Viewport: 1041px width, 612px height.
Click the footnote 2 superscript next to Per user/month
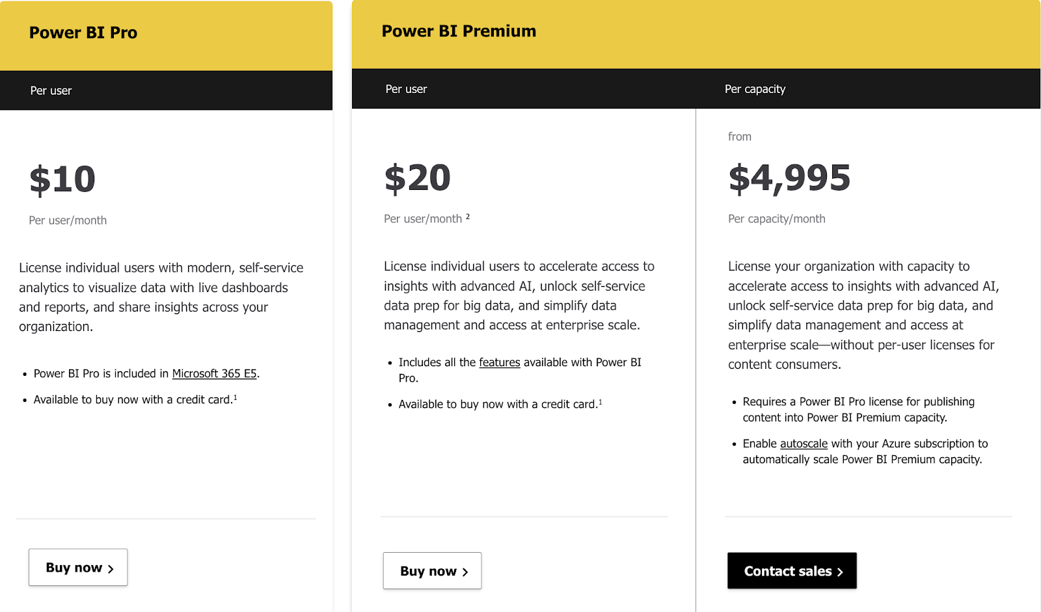point(468,215)
